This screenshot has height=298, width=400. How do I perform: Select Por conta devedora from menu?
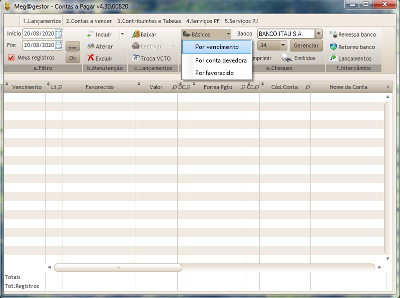coord(221,60)
